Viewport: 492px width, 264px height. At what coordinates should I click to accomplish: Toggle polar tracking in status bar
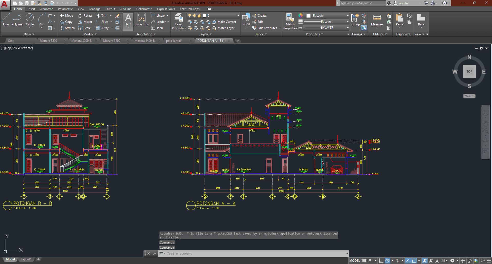point(388,261)
